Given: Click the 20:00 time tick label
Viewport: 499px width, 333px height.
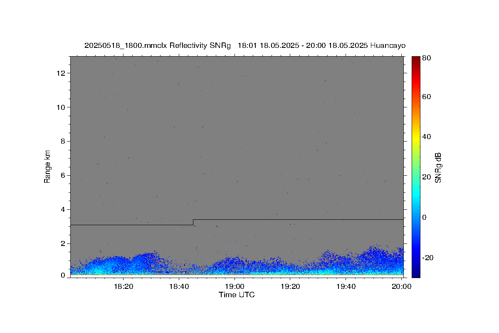Looking at the screenshot, I should pos(402,286).
